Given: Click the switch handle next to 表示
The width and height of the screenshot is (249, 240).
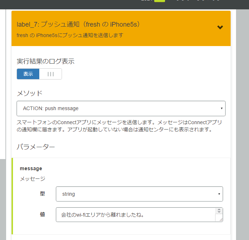Looking at the screenshot, I should [x=50, y=74].
